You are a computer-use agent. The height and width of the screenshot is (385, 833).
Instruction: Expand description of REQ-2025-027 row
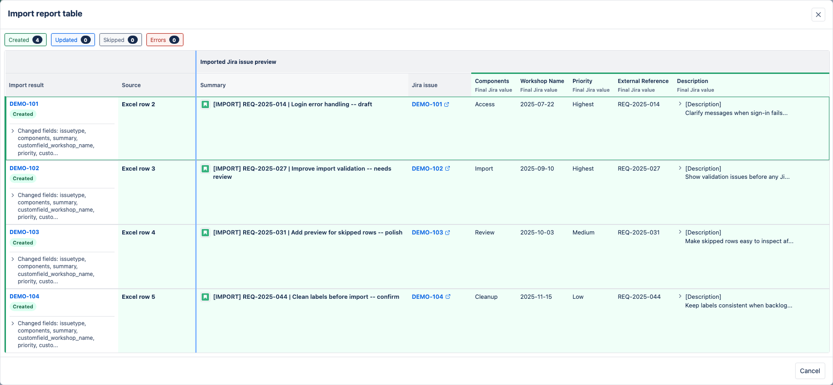point(680,168)
